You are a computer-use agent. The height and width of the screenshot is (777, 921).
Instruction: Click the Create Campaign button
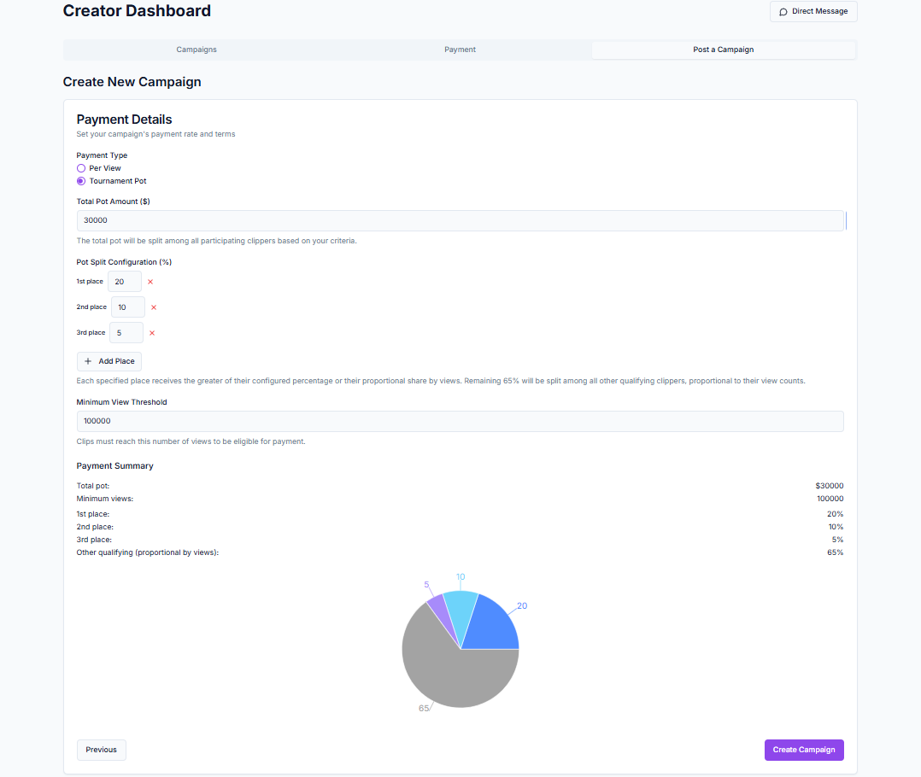pos(803,750)
